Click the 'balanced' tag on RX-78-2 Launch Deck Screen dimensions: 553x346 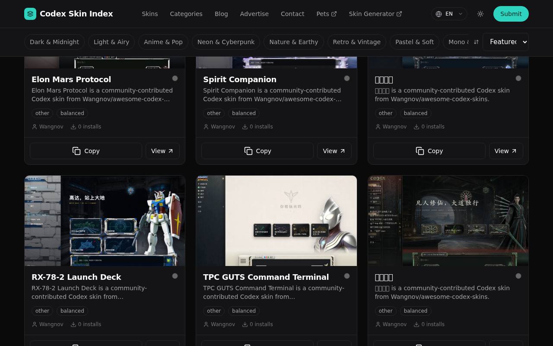[72, 311]
